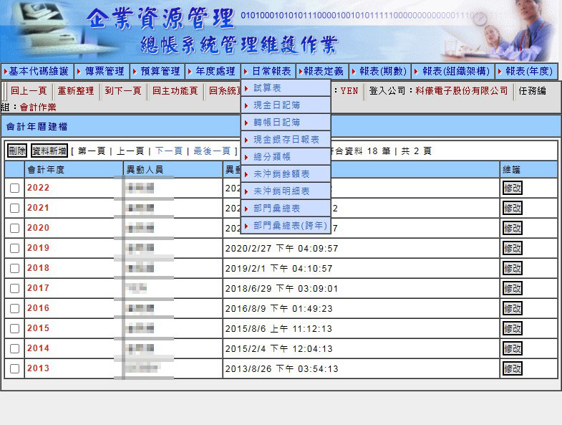Check the box for year 2016
The height and width of the screenshot is (425, 562).
15,309
